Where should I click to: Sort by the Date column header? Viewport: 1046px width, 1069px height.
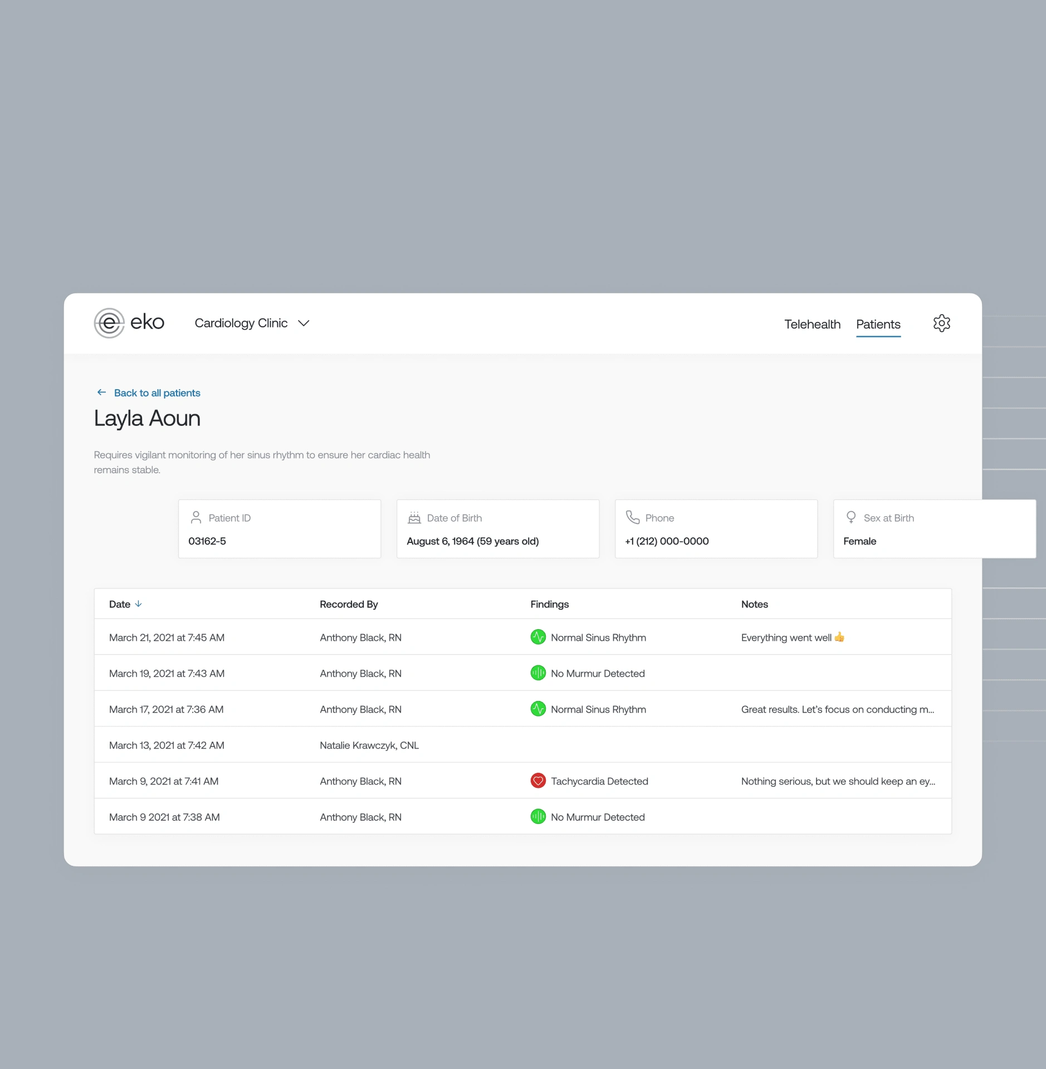pos(120,604)
